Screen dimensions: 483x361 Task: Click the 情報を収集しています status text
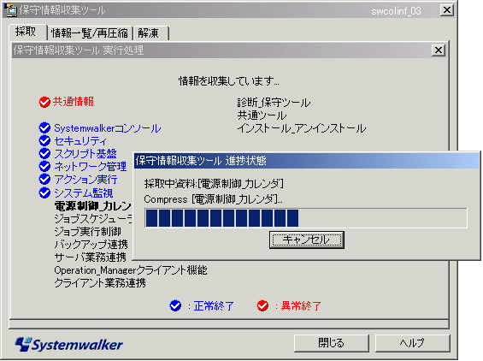tap(229, 81)
